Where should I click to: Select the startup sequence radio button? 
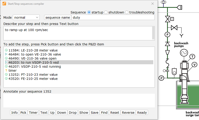point(89,12)
